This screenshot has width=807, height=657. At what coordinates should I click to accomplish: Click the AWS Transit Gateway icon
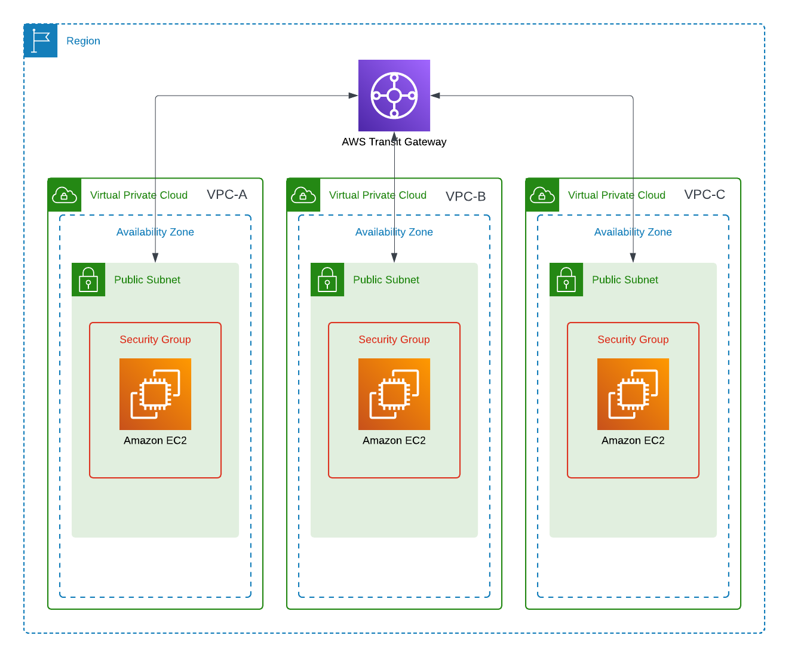click(x=394, y=96)
